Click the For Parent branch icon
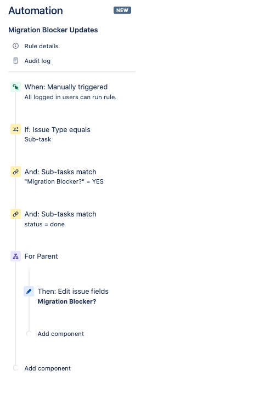 coord(15,256)
